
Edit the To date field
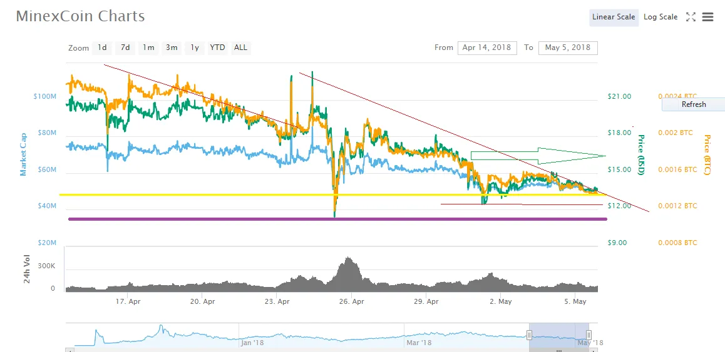point(568,48)
